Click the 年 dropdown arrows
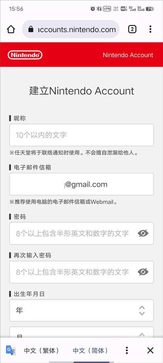 tap(142, 311)
